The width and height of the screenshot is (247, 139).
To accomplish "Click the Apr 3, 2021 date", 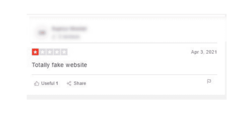I will 204,52.
